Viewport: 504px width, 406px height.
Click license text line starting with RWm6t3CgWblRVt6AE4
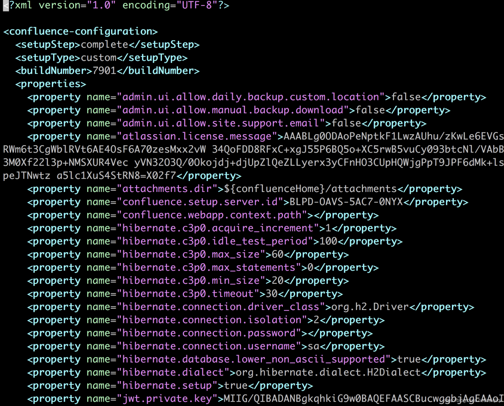coord(253,149)
